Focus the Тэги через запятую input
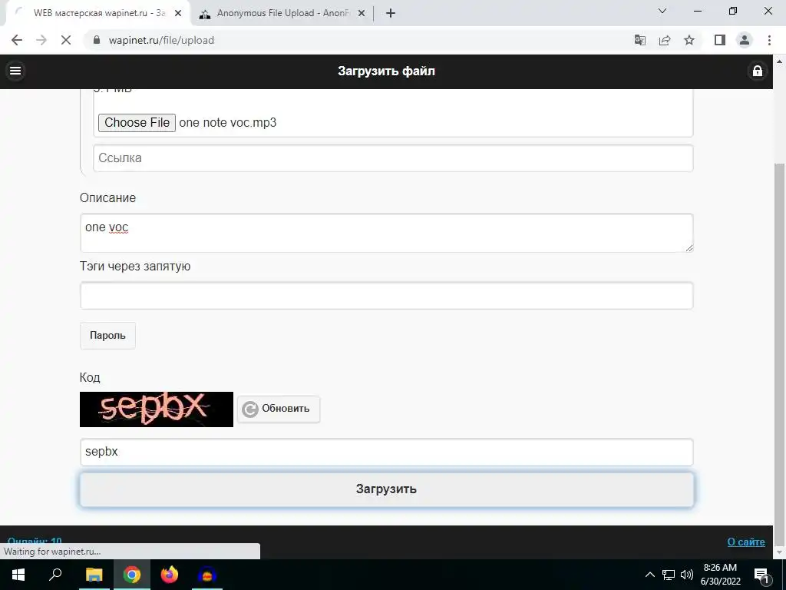 pos(387,296)
